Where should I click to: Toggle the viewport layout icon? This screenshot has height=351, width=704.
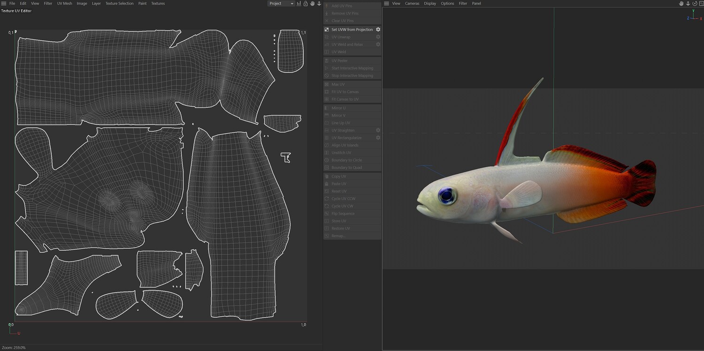click(701, 3)
